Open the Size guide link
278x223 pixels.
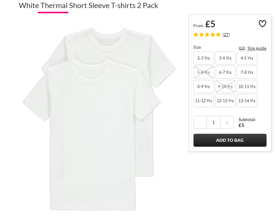click(257, 48)
